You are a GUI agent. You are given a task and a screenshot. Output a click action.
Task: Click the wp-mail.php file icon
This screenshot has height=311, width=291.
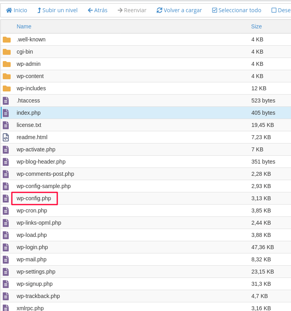(x=6, y=259)
